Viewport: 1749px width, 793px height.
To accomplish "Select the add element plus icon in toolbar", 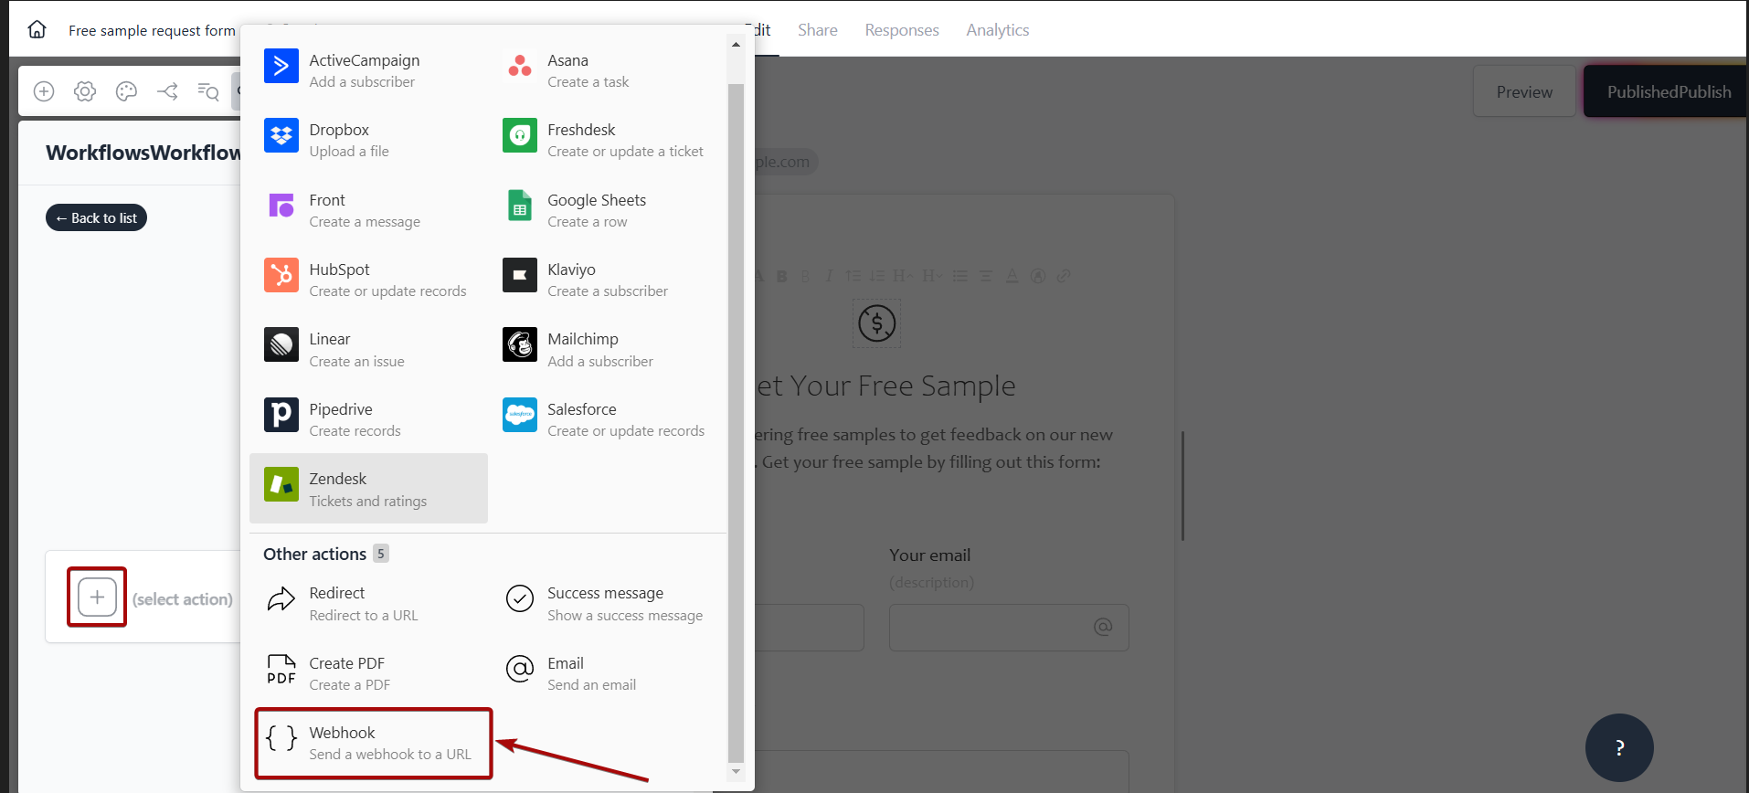I will click(x=44, y=91).
